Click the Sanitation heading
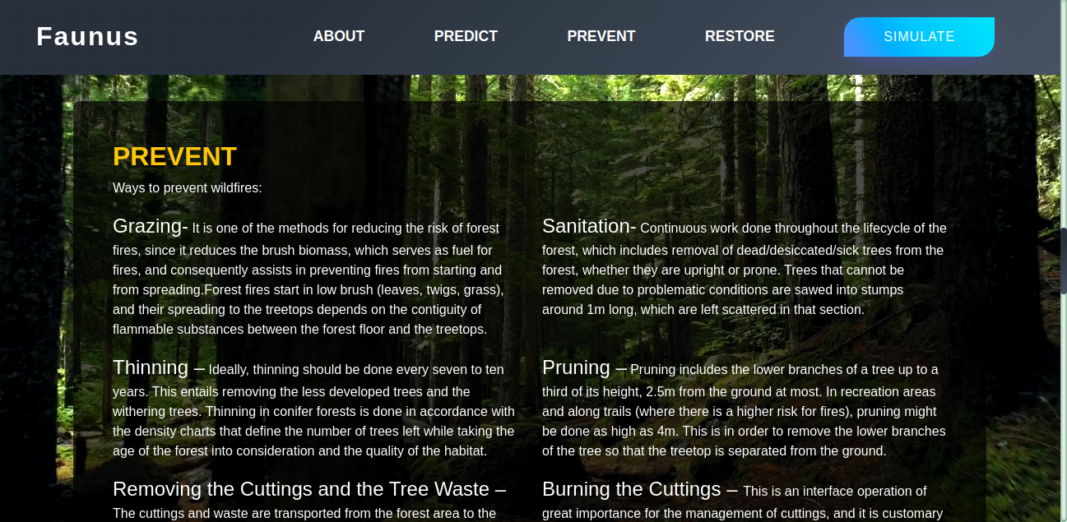The image size is (1067, 522). point(589,226)
